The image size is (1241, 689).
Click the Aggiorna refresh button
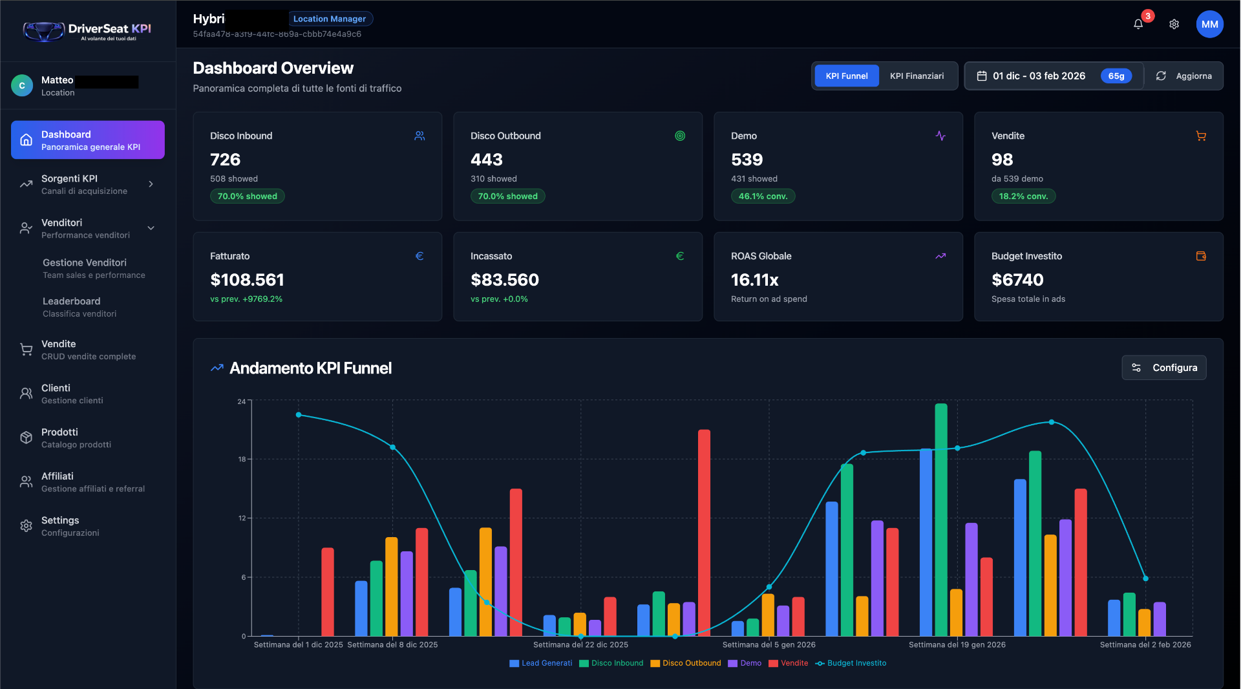1184,76
